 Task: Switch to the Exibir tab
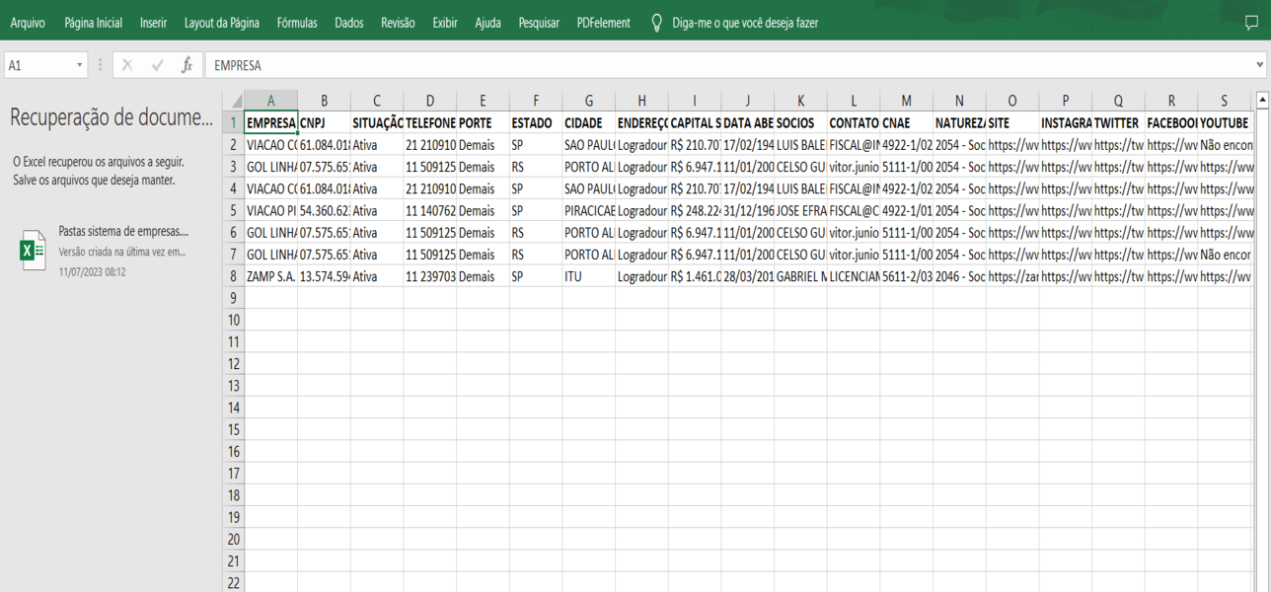point(445,23)
